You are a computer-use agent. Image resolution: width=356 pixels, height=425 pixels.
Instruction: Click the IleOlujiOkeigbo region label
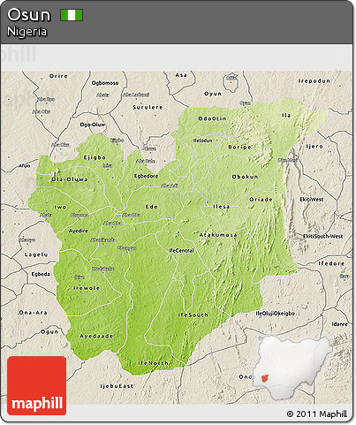pos(275,314)
